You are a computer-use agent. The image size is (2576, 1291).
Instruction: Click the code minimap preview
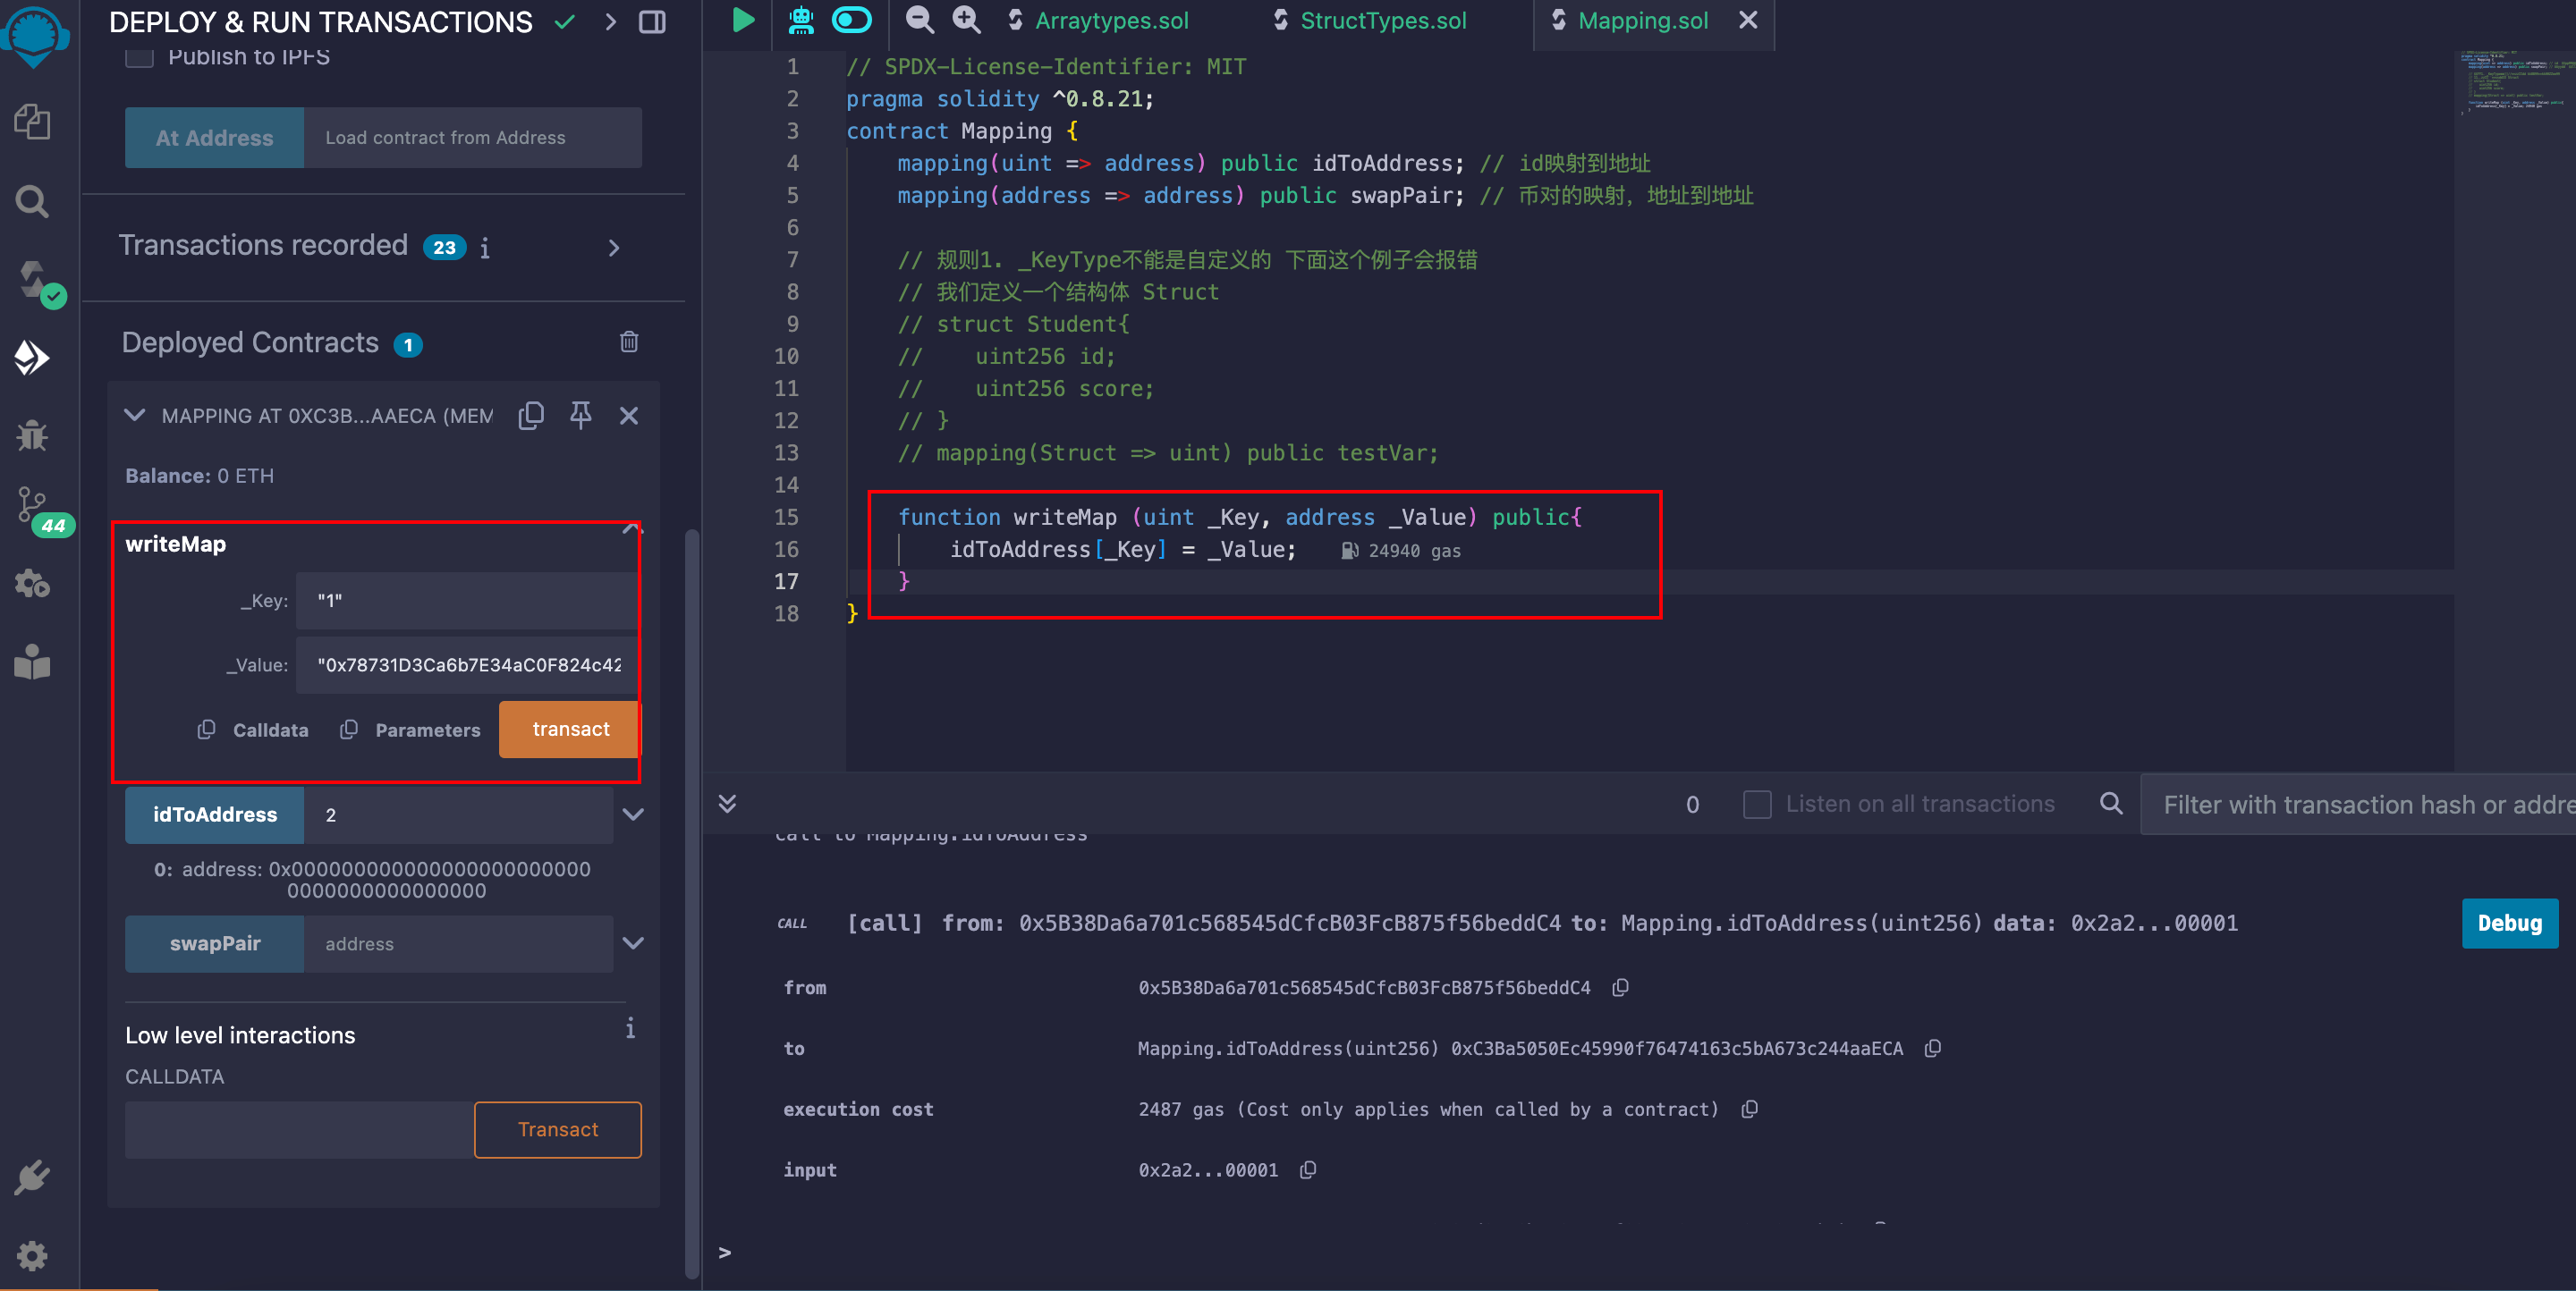[x=2514, y=84]
